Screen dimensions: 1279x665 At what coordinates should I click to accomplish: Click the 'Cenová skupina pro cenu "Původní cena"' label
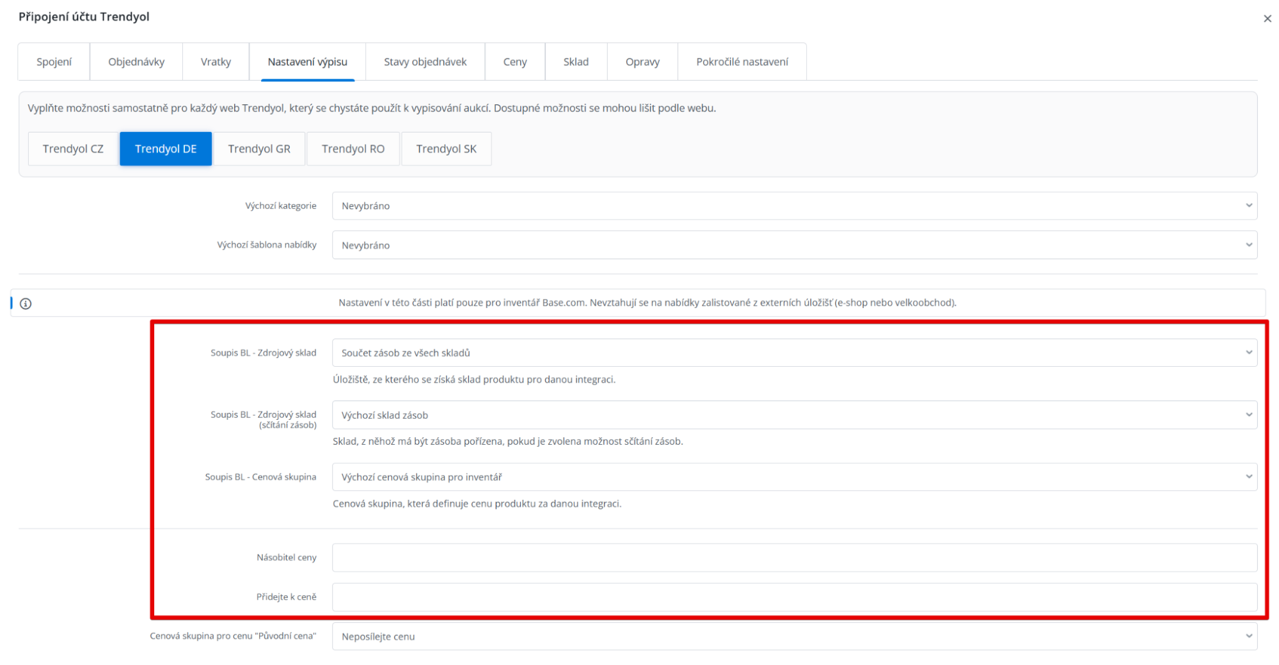tap(233, 636)
